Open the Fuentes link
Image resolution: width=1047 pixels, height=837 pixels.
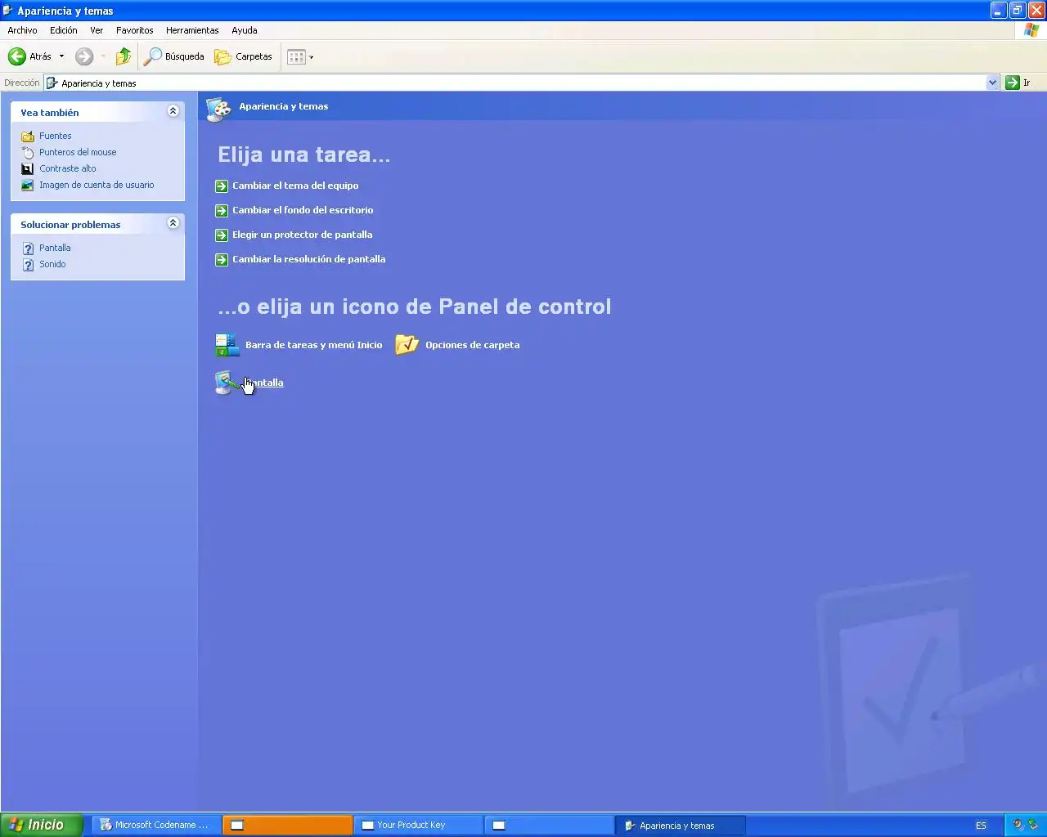click(x=55, y=136)
